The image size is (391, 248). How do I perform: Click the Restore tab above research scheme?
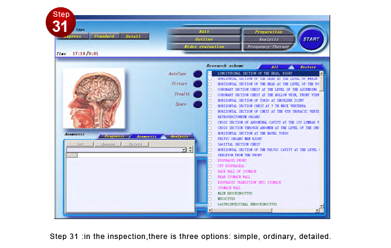(308, 67)
